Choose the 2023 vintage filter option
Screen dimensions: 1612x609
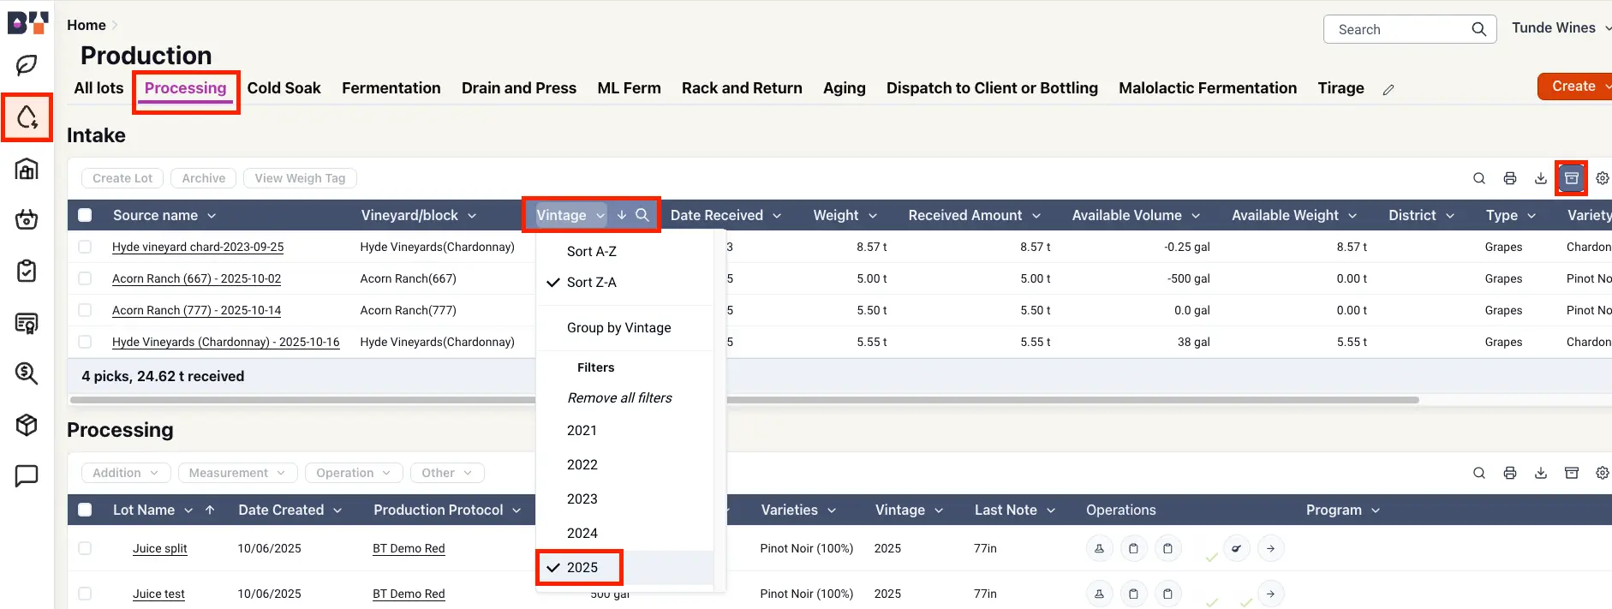[582, 499]
